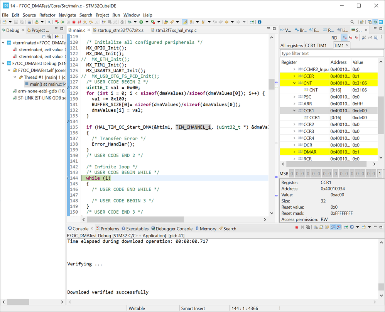Toggle binary number format x2 button

(356, 37)
